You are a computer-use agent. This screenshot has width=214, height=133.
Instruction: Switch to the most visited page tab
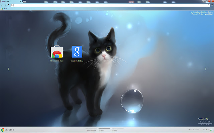point(91,130)
